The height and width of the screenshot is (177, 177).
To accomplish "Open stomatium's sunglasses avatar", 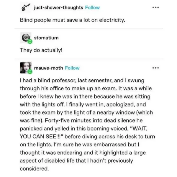I will pos(25,37).
